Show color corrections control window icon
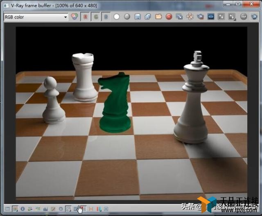The height and width of the screenshot is (216, 262). [7, 209]
